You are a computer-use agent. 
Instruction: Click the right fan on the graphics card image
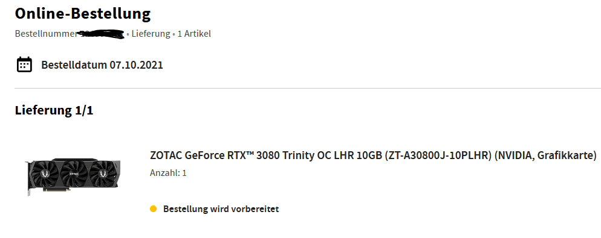102,174
